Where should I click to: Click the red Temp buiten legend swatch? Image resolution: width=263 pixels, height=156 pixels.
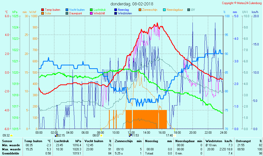(x=43, y=10)
